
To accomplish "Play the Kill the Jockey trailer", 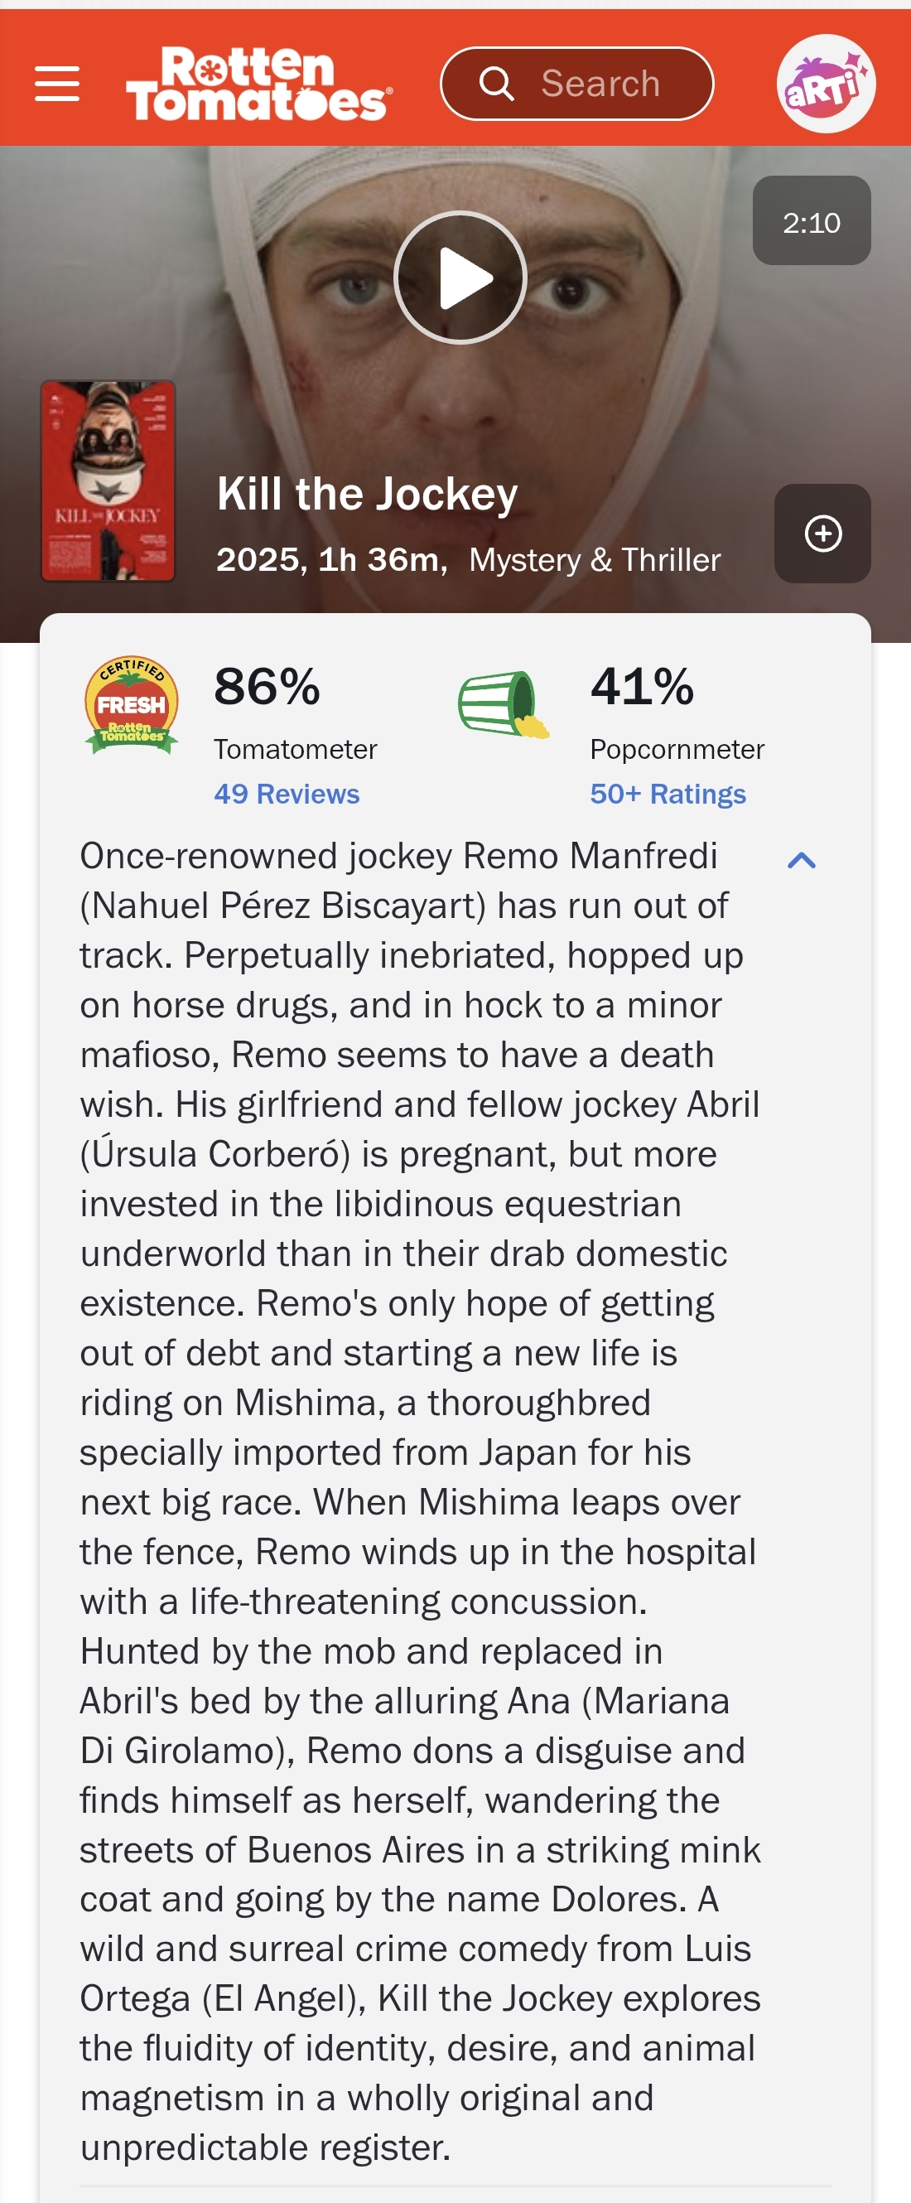I will [x=460, y=277].
